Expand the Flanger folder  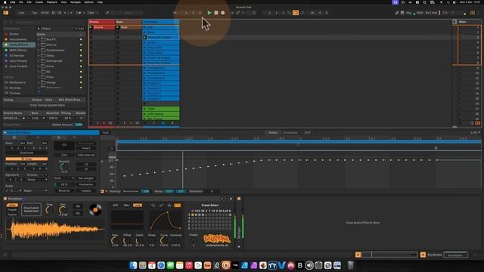(x=39, y=82)
